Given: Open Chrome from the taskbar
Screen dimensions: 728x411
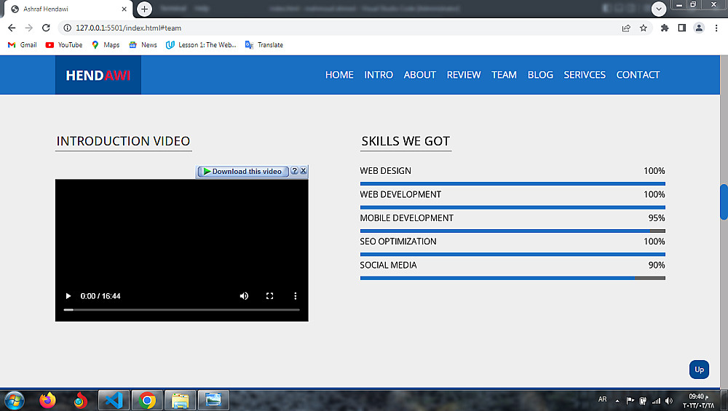Looking at the screenshot, I should (x=147, y=400).
